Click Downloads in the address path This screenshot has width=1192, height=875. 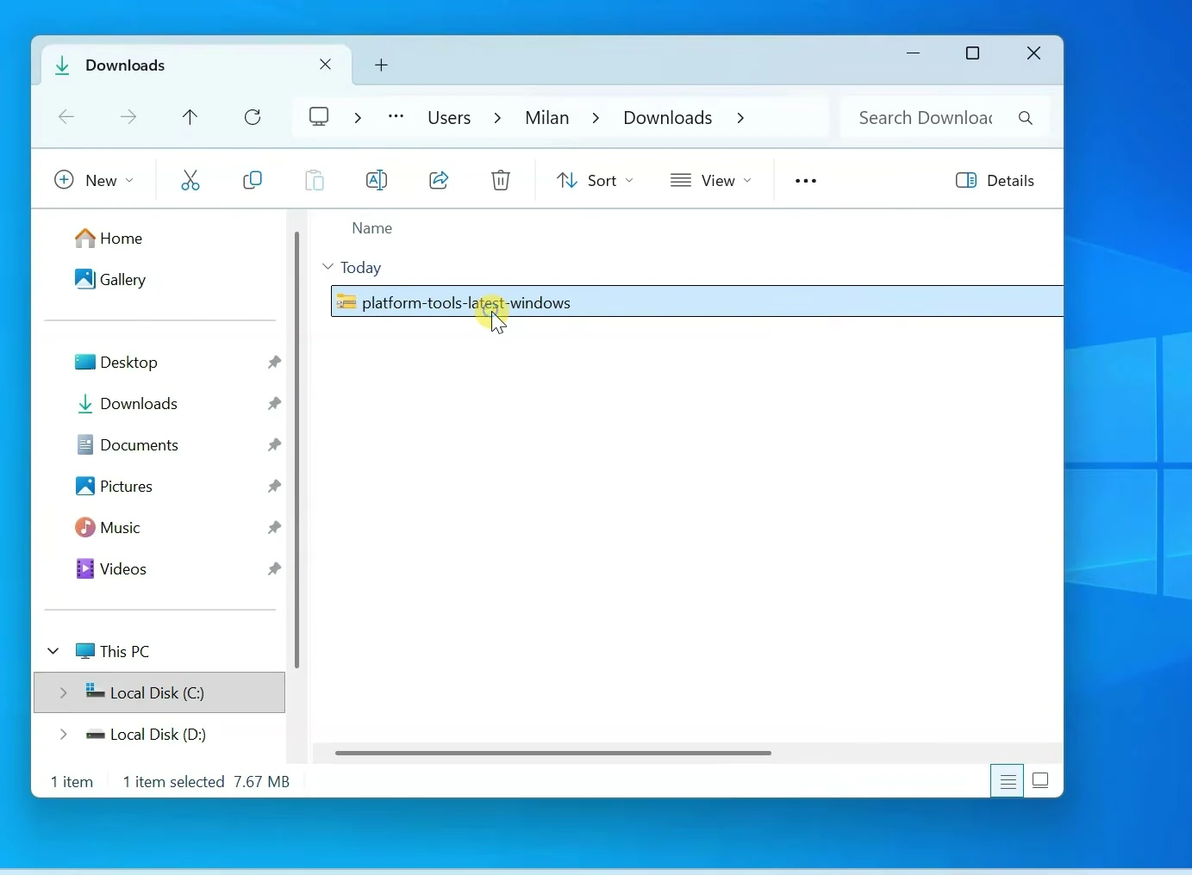click(x=668, y=118)
